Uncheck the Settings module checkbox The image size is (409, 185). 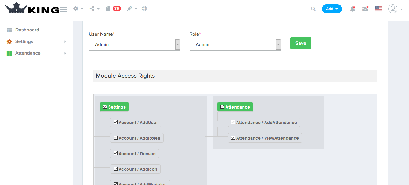(105, 107)
